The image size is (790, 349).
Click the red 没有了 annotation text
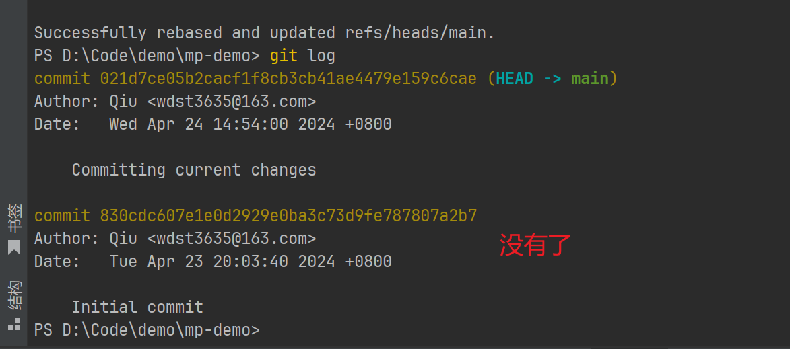(535, 245)
